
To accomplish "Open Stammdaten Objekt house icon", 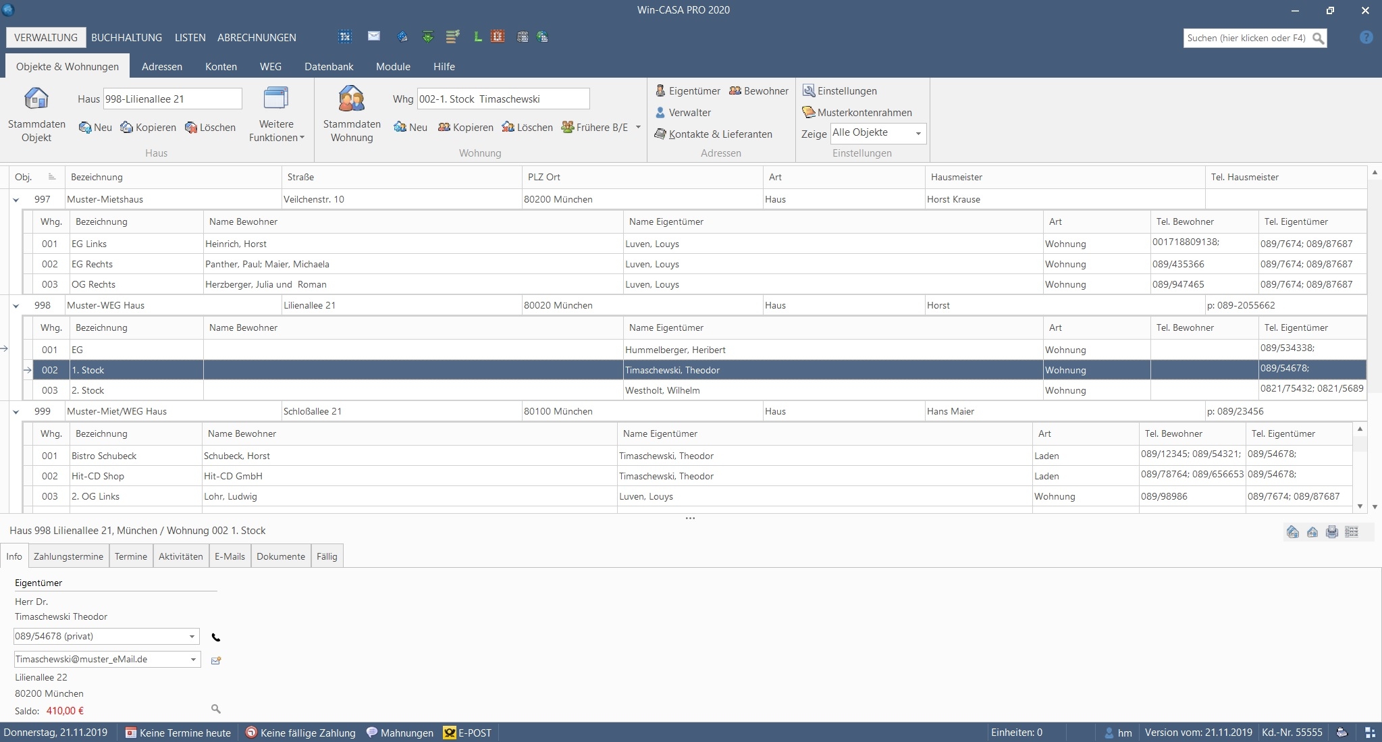I will [36, 99].
